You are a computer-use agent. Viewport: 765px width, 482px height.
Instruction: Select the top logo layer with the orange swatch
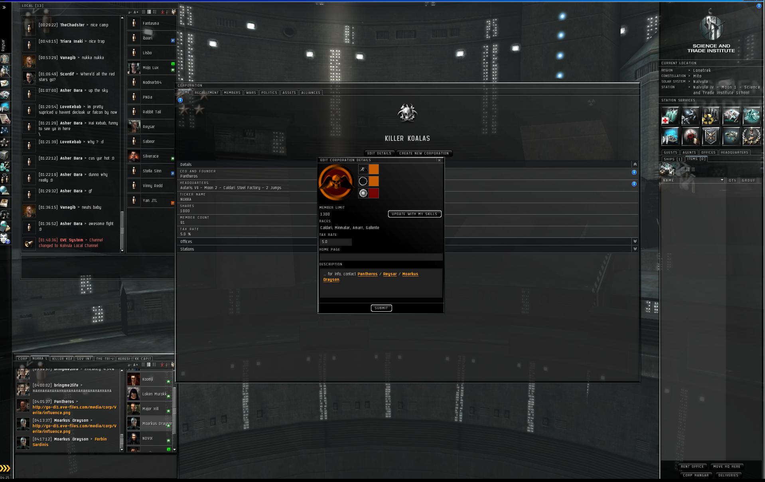click(363, 169)
